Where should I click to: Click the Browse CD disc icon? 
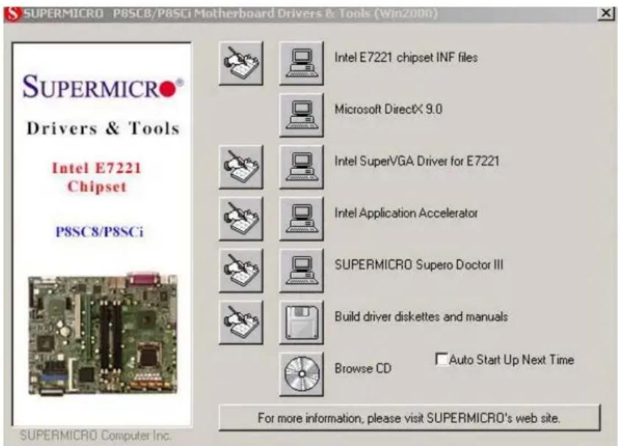pyautogui.click(x=301, y=374)
